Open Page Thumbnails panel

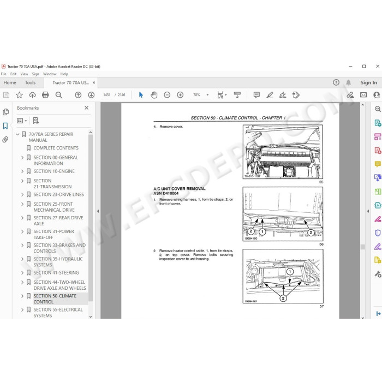[5, 112]
